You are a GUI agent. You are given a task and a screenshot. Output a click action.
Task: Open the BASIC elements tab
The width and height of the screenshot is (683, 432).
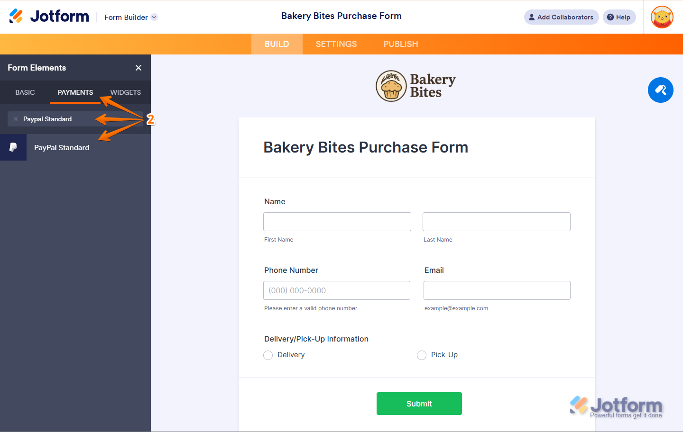point(25,92)
